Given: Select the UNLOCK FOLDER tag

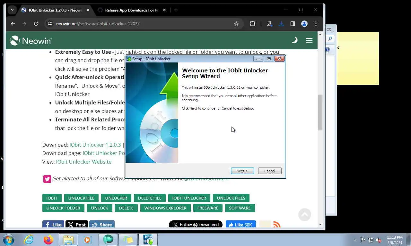Looking at the screenshot, I should [x=63, y=208].
